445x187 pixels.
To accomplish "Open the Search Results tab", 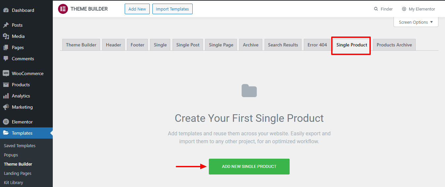I will [283, 45].
